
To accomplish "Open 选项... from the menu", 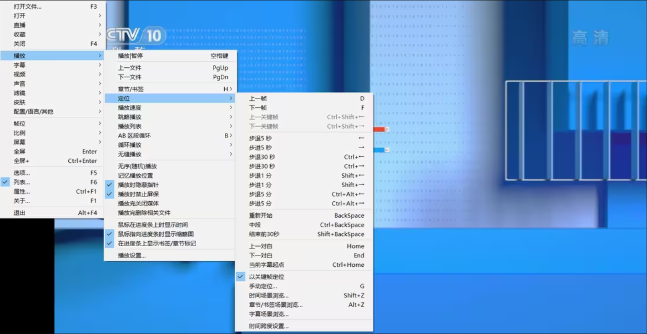I will [53, 173].
